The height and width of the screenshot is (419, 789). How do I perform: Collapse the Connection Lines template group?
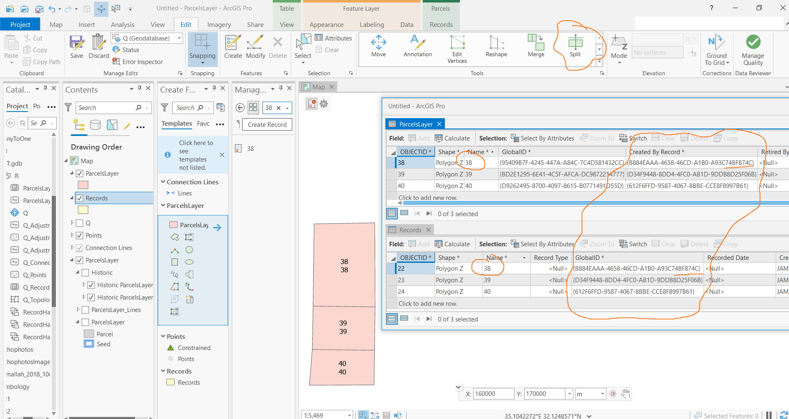[x=163, y=182]
